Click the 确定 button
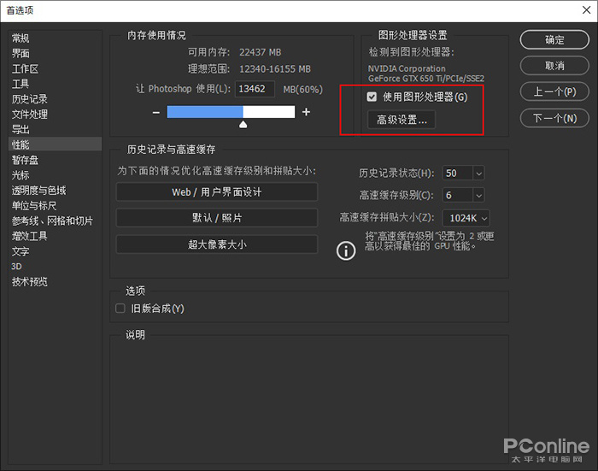 pos(554,39)
